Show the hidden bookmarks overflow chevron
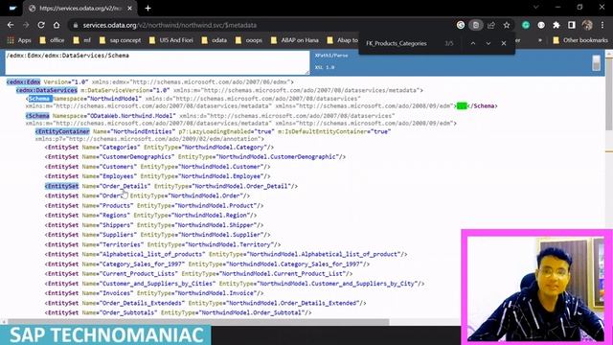Viewport: 613px width, 345px height. [540, 40]
